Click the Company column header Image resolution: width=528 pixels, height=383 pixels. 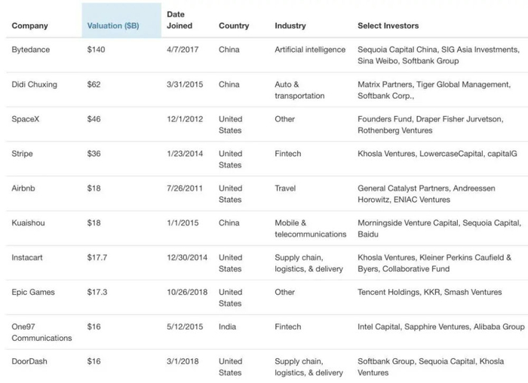(x=30, y=26)
